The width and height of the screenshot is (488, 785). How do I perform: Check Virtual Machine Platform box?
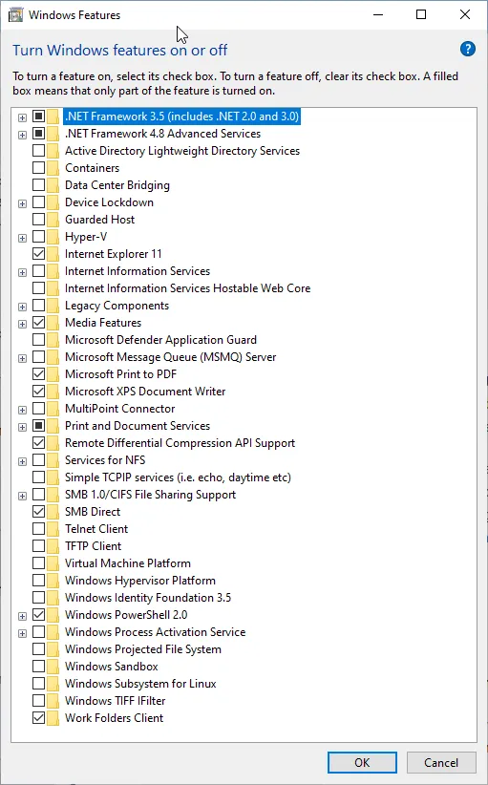pos(38,562)
